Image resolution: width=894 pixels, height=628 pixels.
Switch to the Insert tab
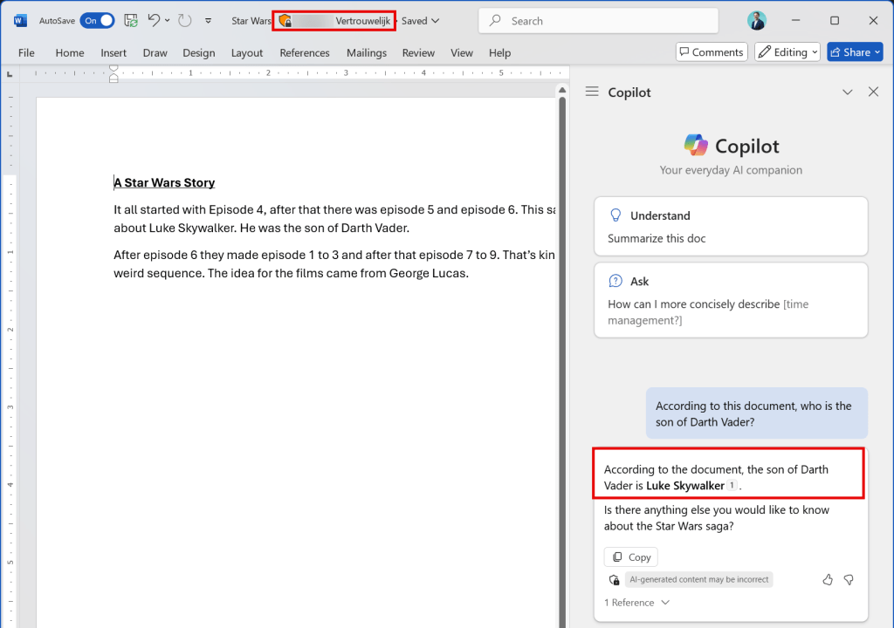point(113,53)
